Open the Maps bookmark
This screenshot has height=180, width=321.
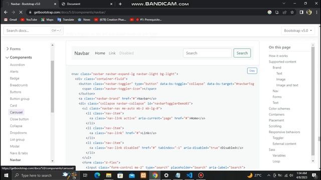point(47,19)
